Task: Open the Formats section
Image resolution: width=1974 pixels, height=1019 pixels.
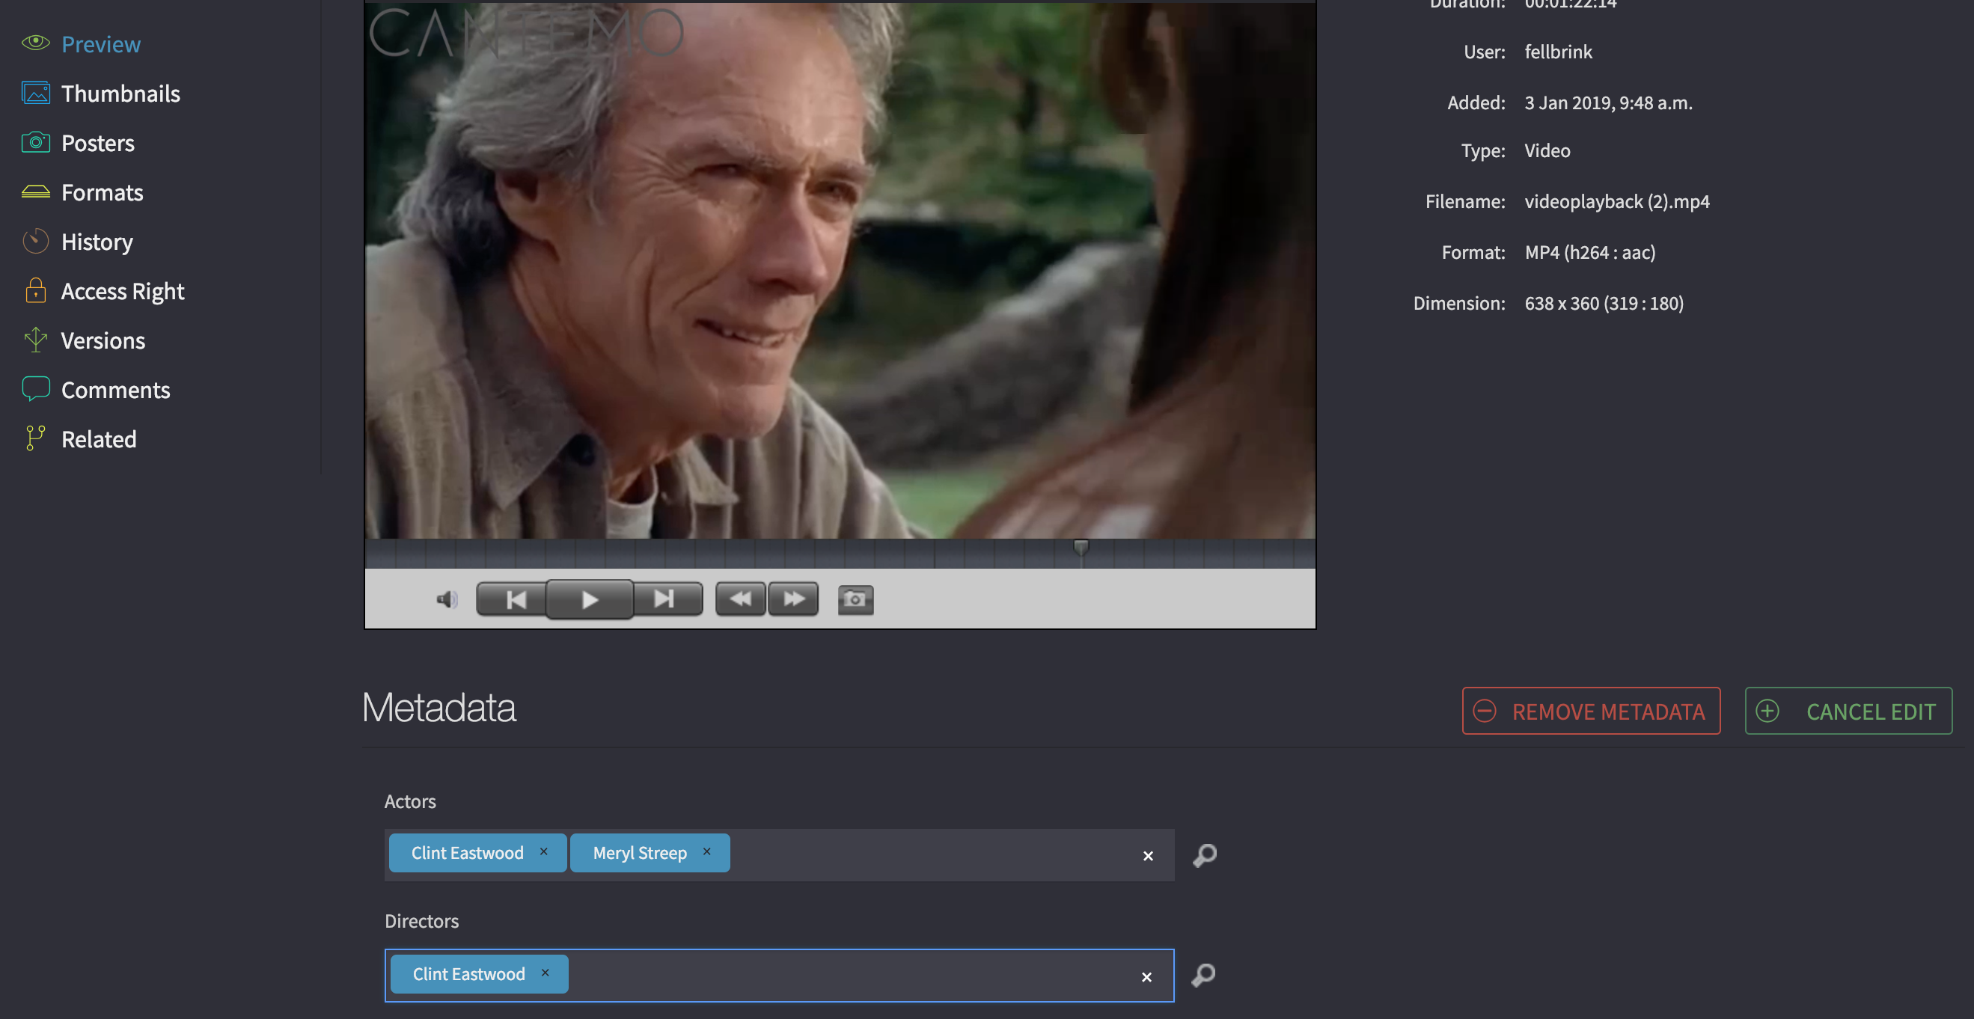Action: [x=102, y=192]
